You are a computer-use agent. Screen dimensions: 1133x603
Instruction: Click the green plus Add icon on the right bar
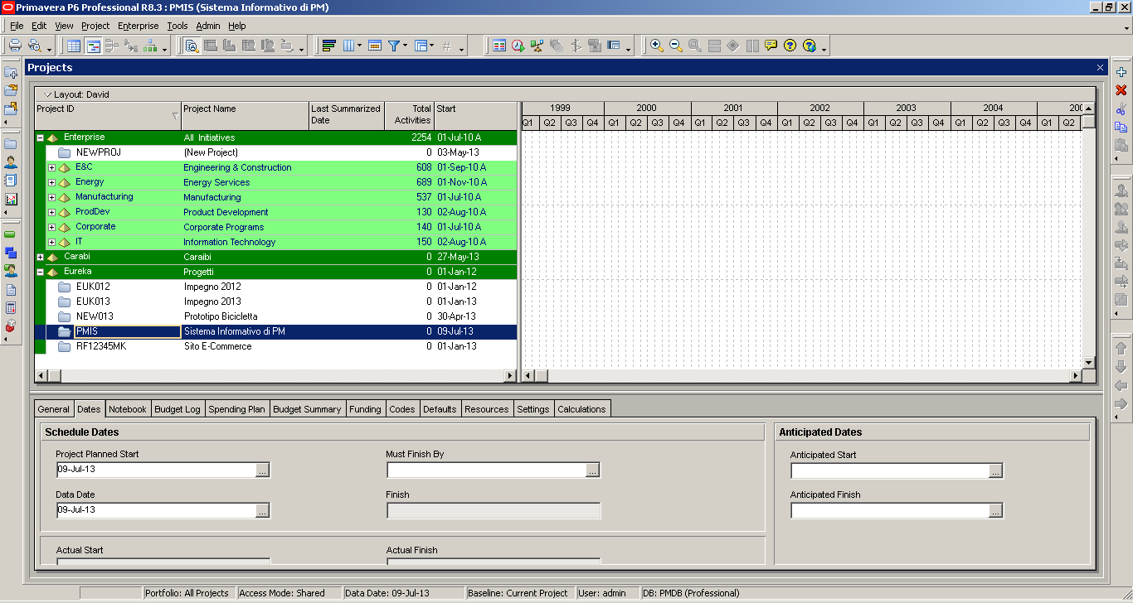(x=1121, y=72)
